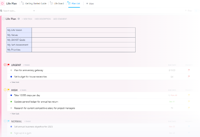
Task: Click the yellow HIGH flag icon
Action: tap(9, 90)
